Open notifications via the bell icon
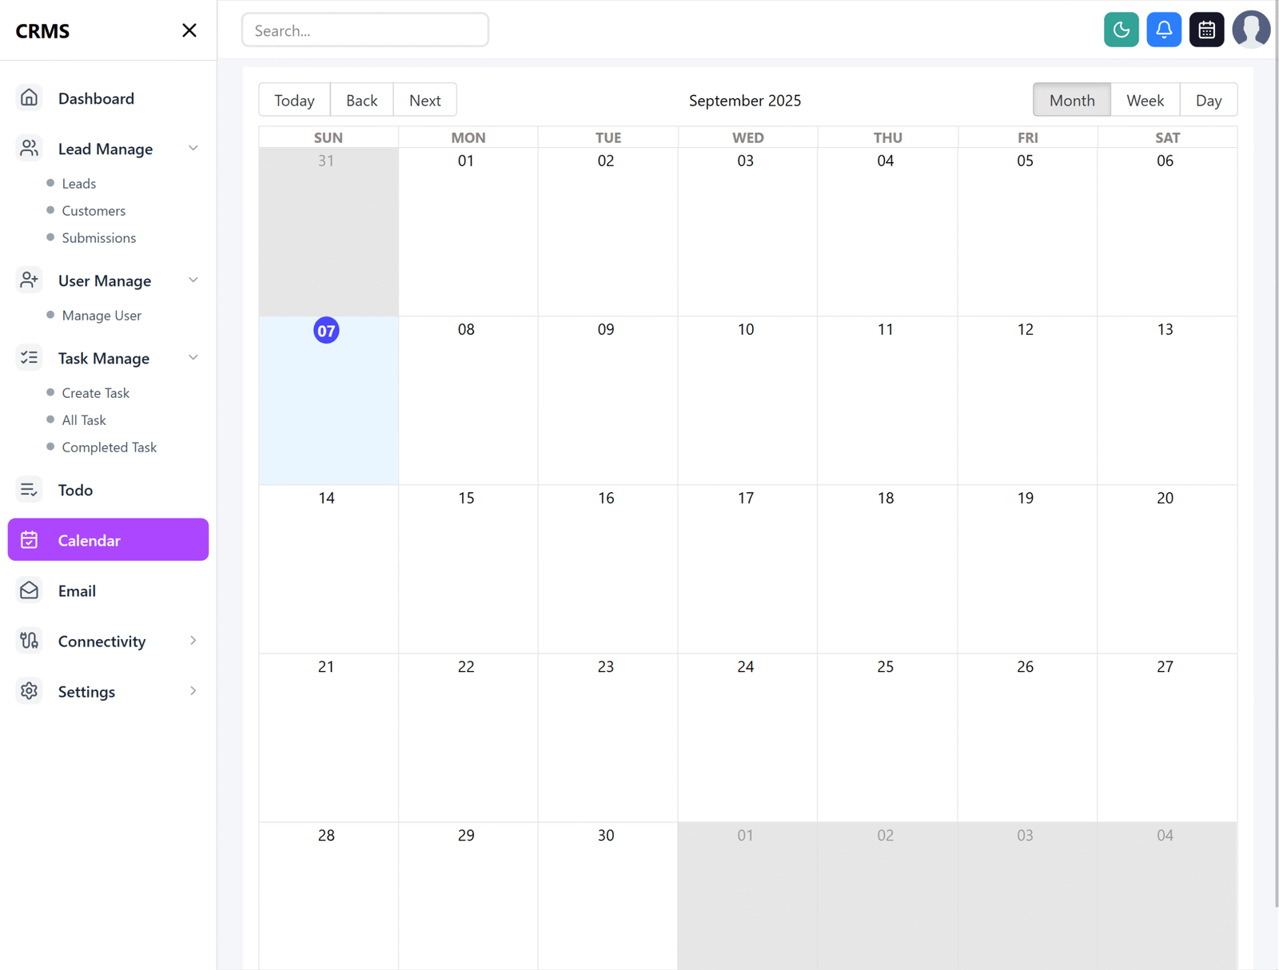Viewport: 1279px width, 970px height. click(x=1164, y=29)
